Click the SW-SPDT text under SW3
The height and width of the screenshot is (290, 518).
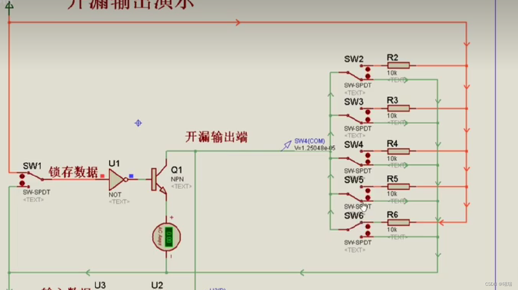[x=358, y=129]
